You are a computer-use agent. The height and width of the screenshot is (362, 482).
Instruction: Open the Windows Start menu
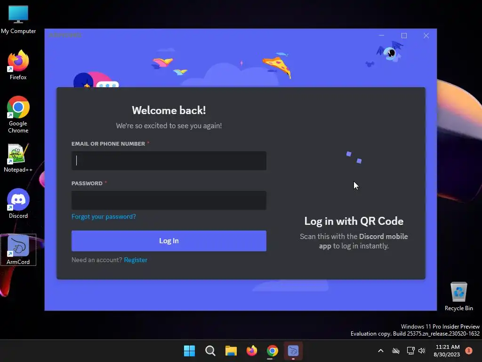click(x=189, y=351)
